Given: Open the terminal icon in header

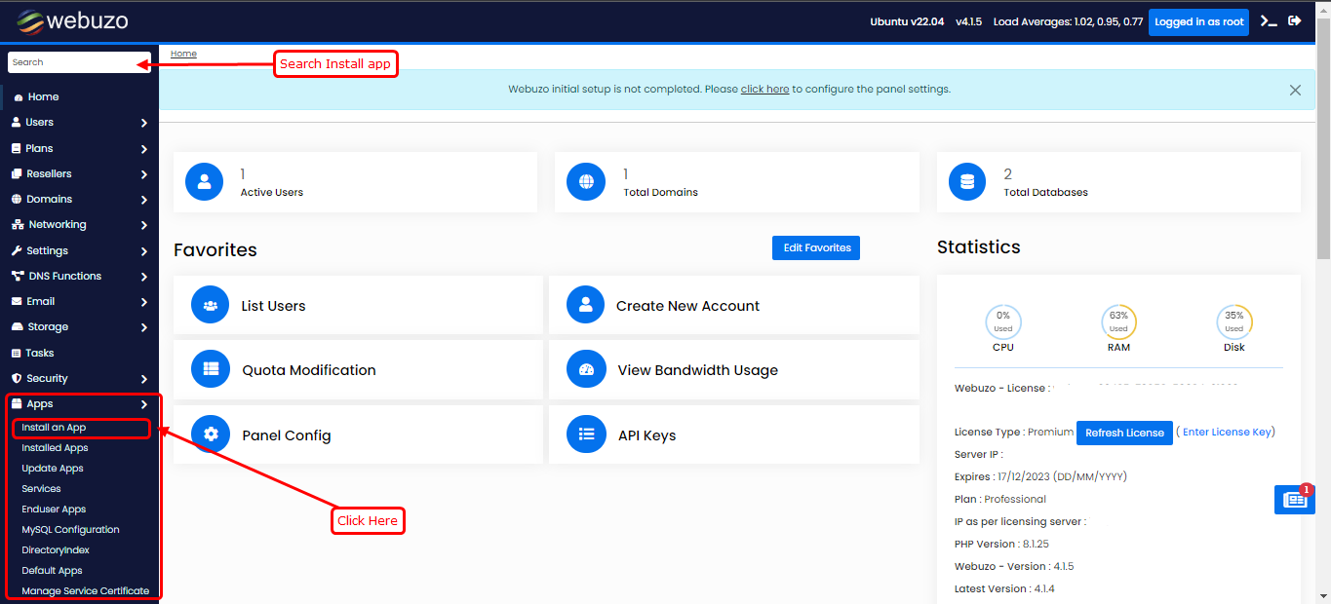Looking at the screenshot, I should (1269, 21).
